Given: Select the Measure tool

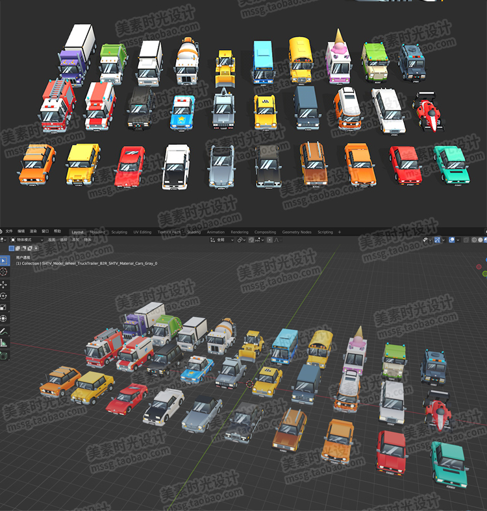Looking at the screenshot, I should (x=4, y=343).
